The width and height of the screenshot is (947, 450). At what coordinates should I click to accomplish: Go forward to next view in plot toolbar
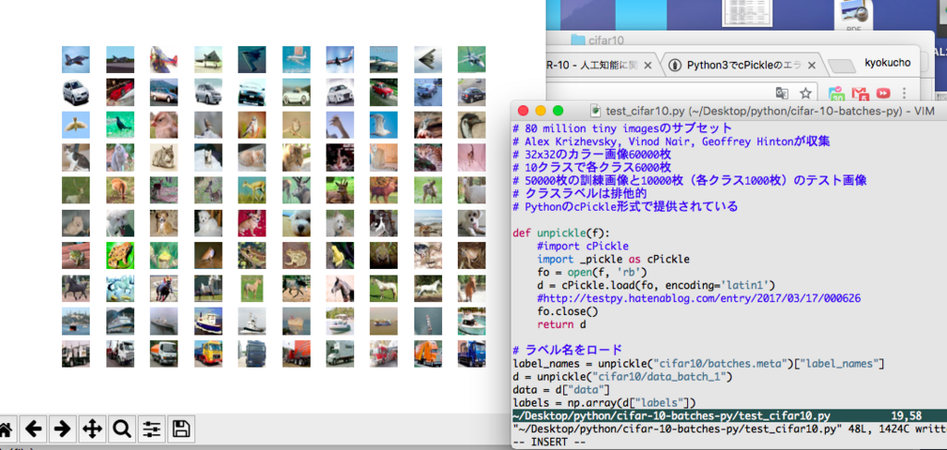[62, 430]
